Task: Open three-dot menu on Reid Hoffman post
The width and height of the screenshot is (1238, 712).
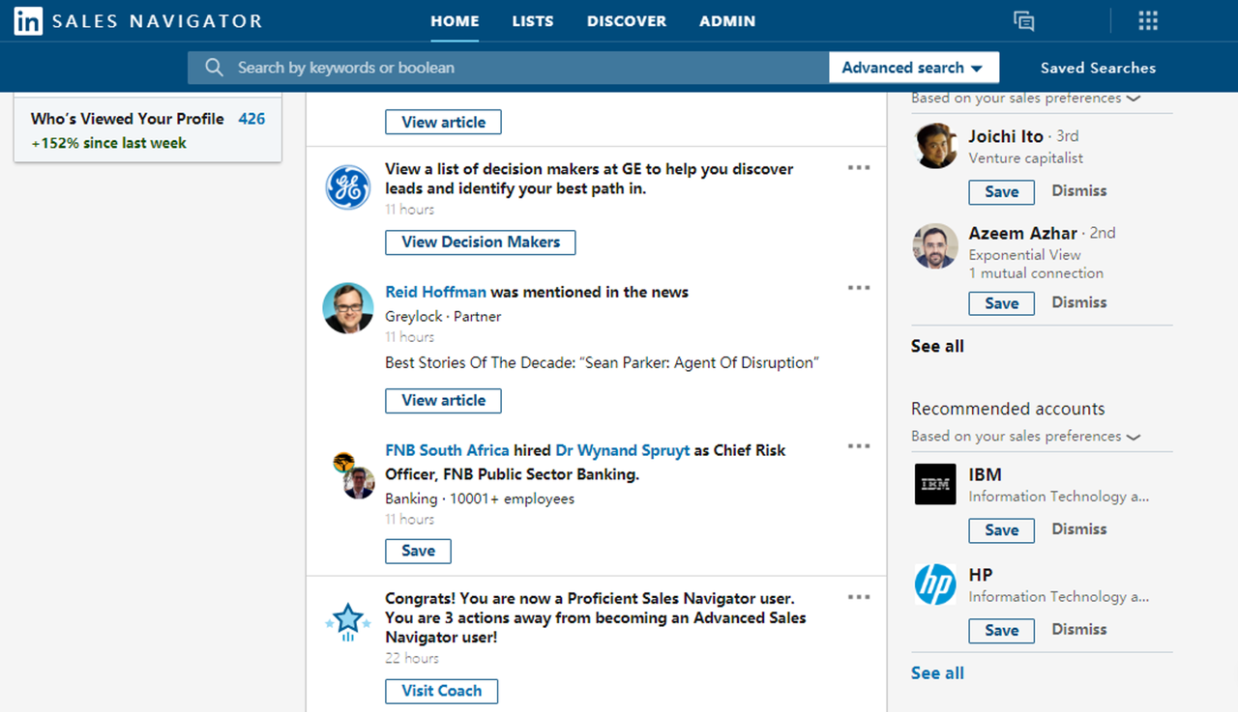Action: click(x=858, y=288)
